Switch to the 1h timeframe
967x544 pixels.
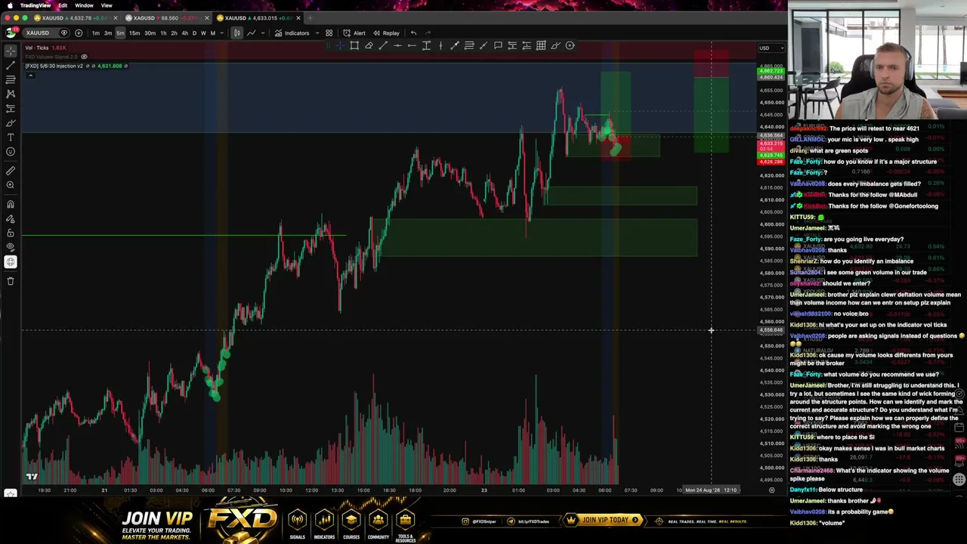(163, 33)
